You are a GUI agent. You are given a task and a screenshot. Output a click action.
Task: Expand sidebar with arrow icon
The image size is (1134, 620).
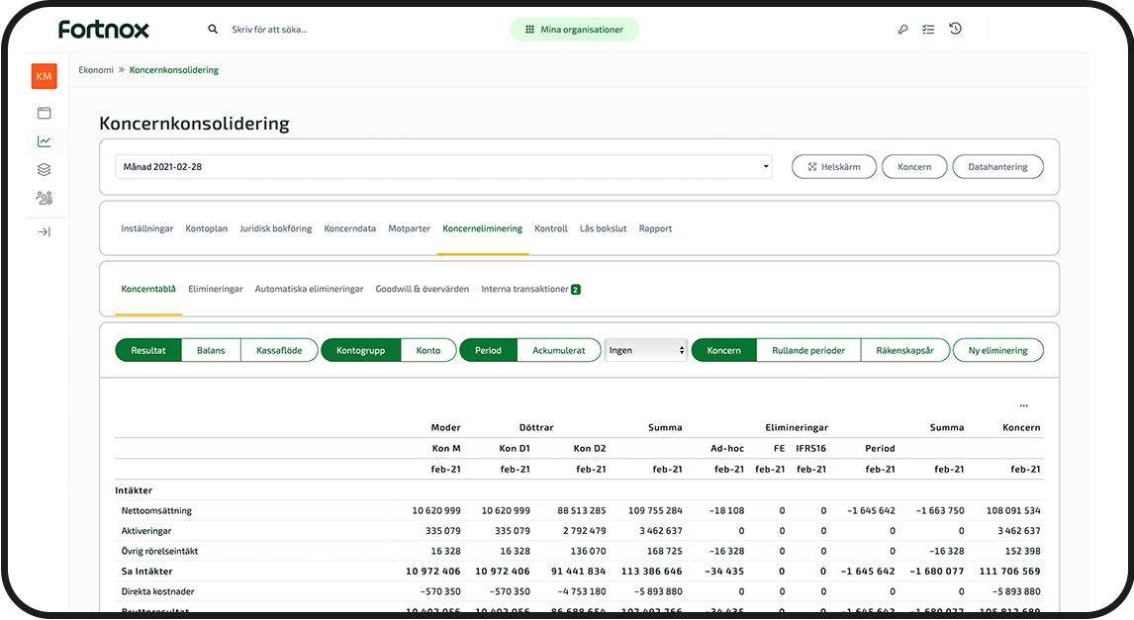pyautogui.click(x=44, y=232)
